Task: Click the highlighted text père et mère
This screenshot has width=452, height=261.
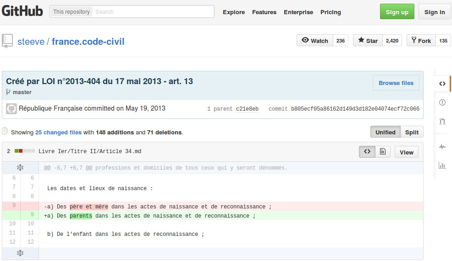Action: (89, 207)
